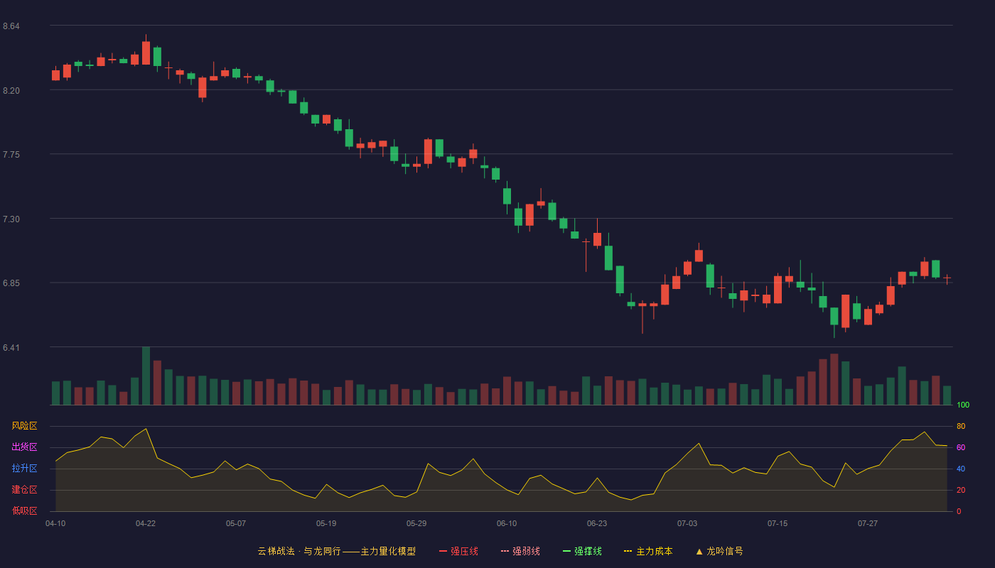Viewport: 995px width, 568px height.
Task: Click the 04-22 date label
Action: 146,523
